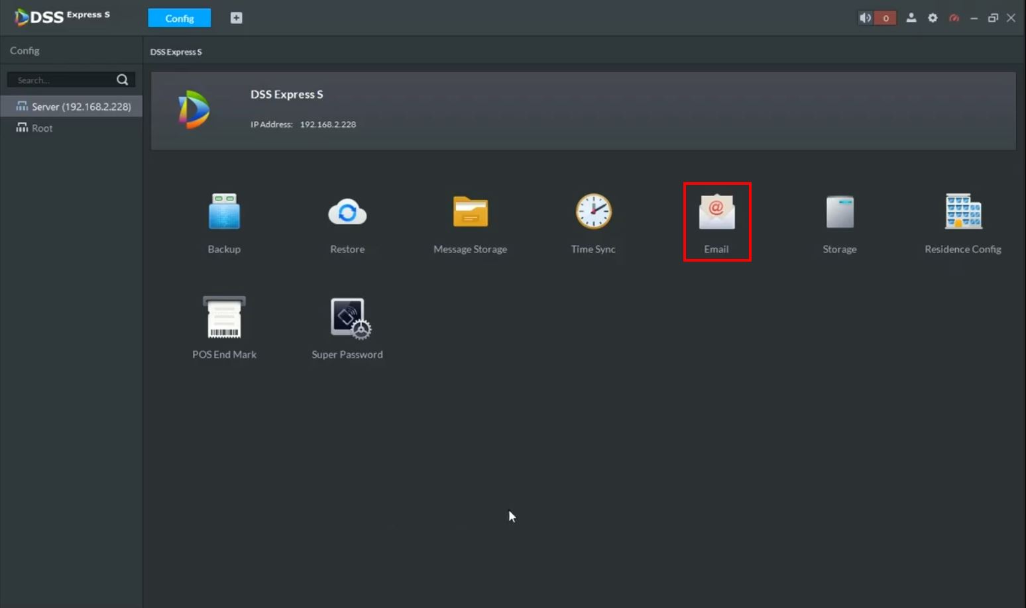Open Time Sync settings
The width and height of the screenshot is (1026, 608).
pyautogui.click(x=593, y=223)
